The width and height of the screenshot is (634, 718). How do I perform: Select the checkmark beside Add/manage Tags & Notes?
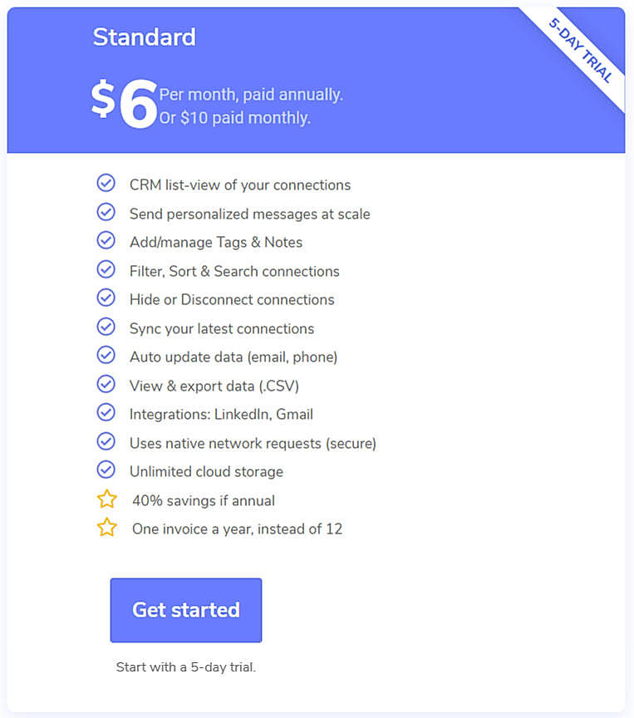coord(106,240)
